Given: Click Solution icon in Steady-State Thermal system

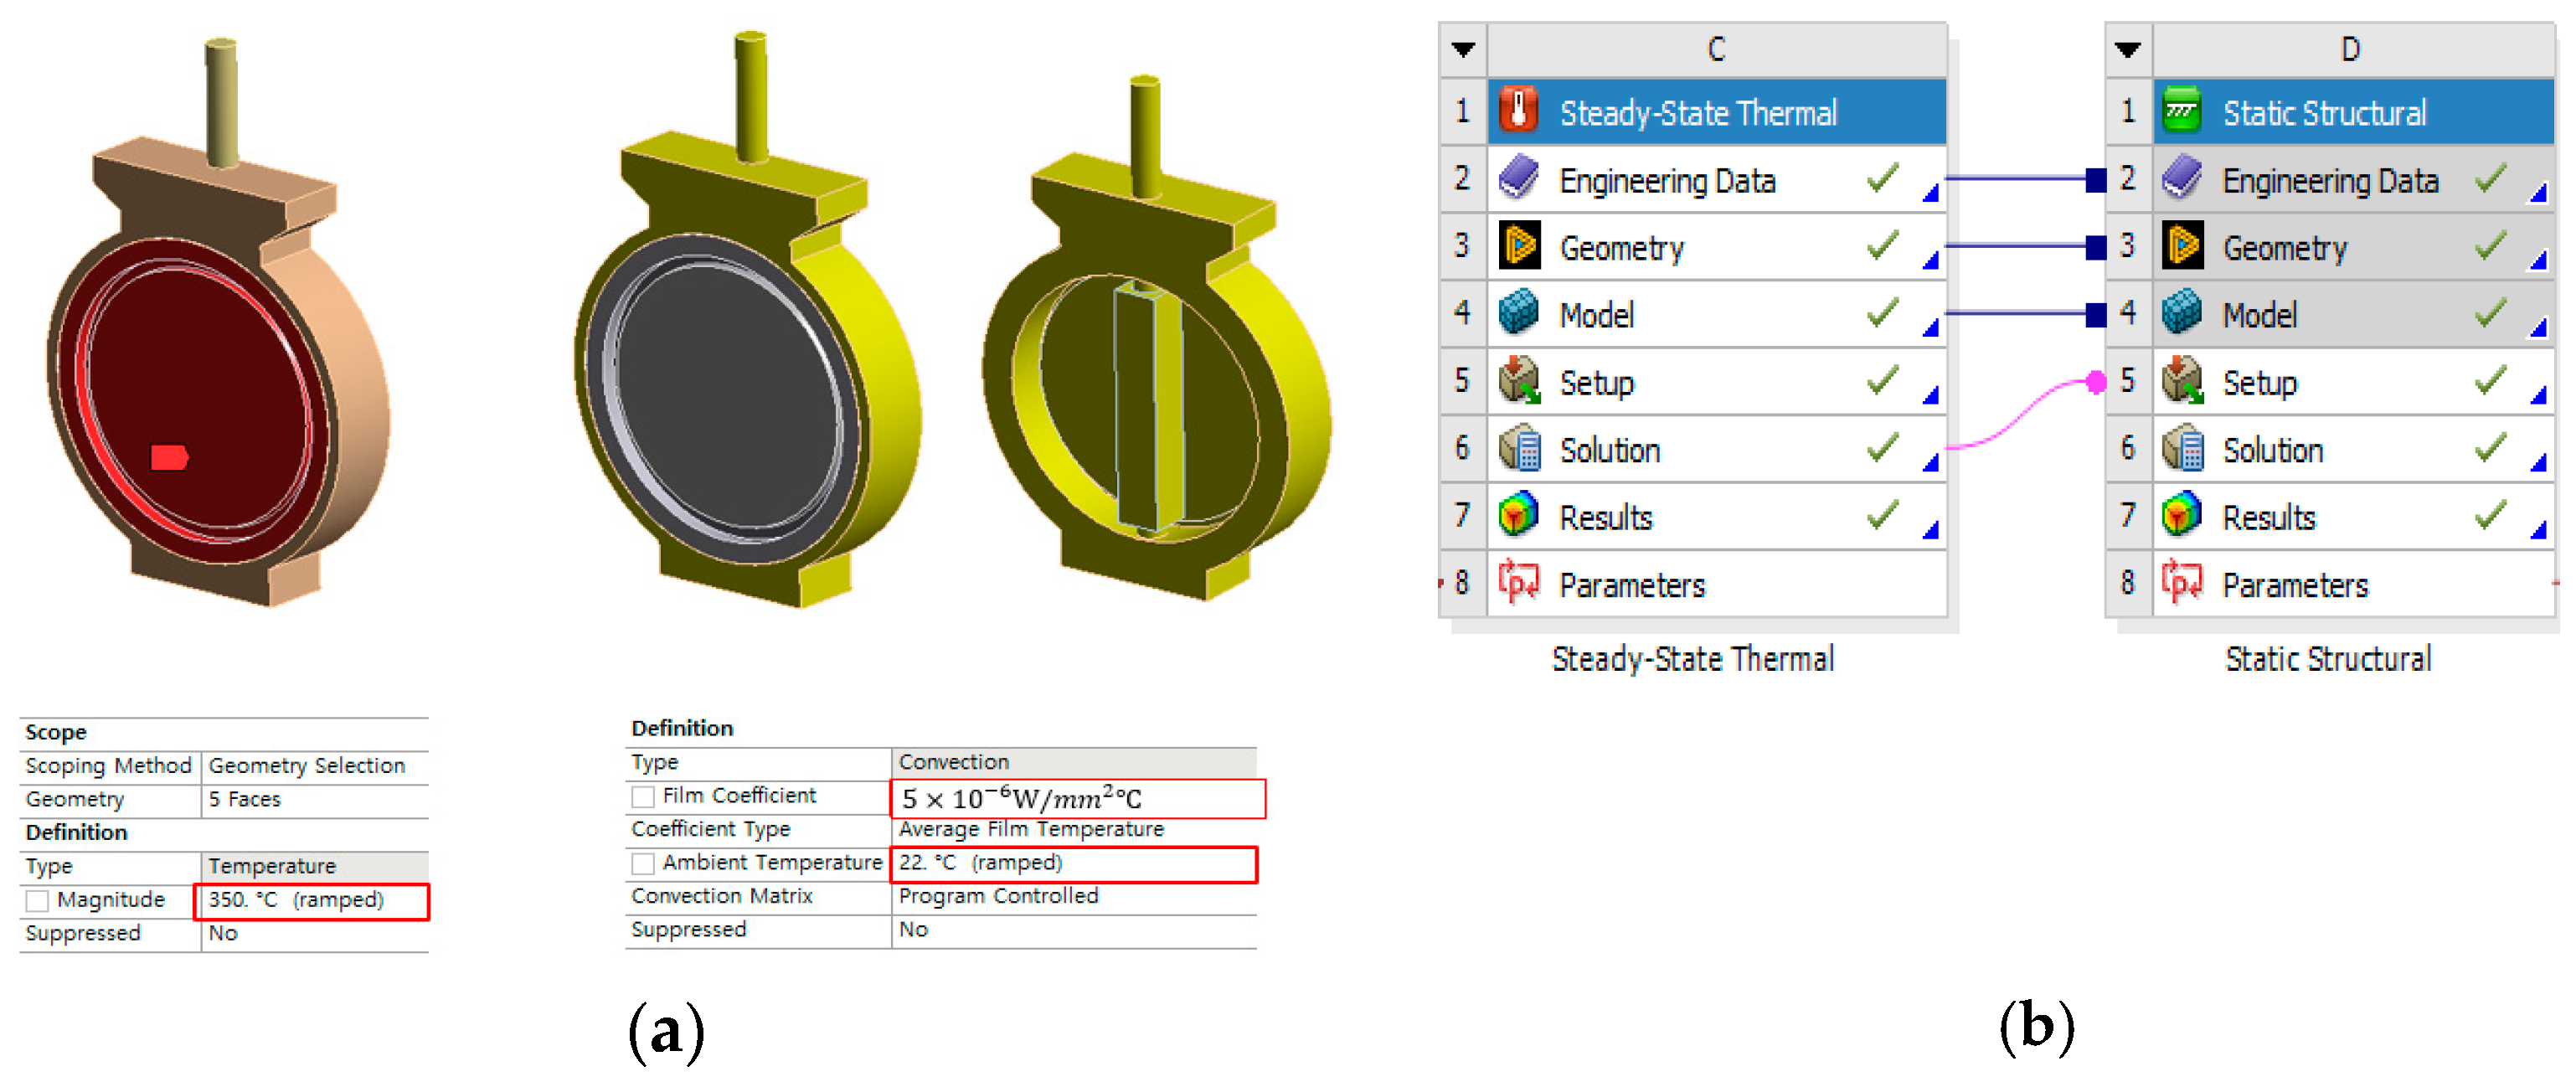Looking at the screenshot, I should [x=1518, y=449].
